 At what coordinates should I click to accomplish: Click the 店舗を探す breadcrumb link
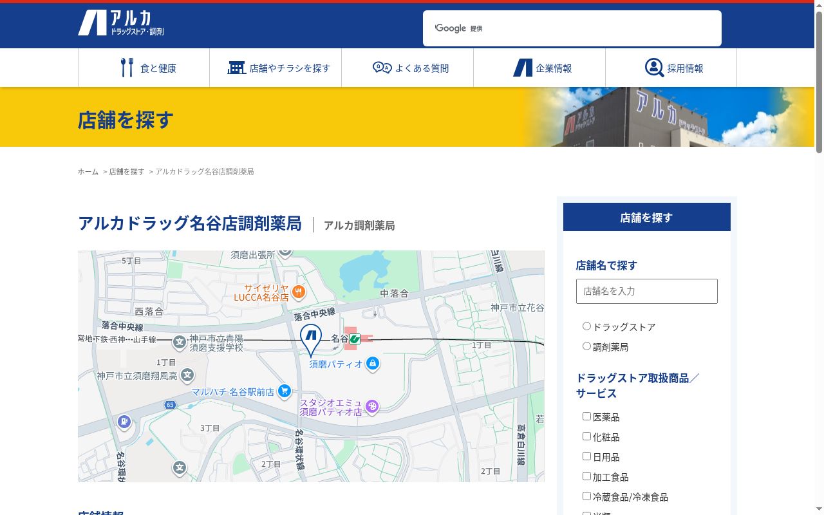[127, 172]
